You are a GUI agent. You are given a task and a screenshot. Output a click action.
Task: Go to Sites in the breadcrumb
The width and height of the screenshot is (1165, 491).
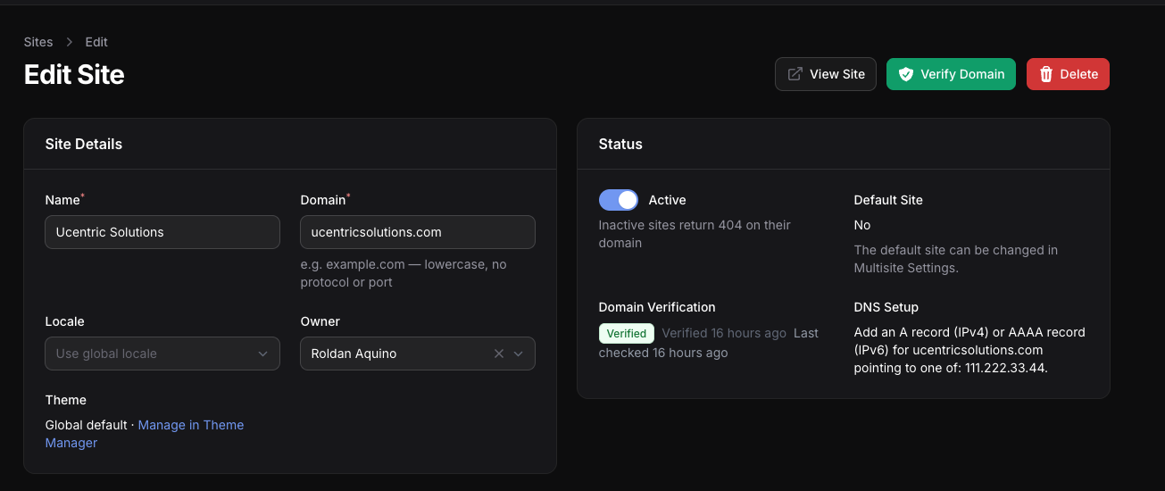(x=38, y=42)
